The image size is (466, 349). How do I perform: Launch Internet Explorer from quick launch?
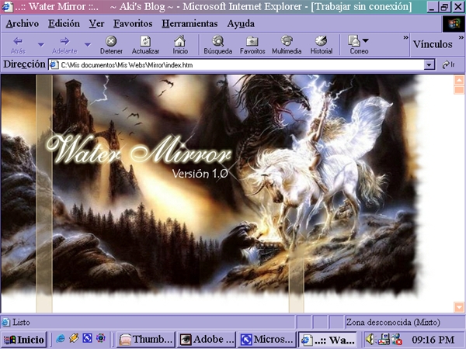click(x=61, y=338)
